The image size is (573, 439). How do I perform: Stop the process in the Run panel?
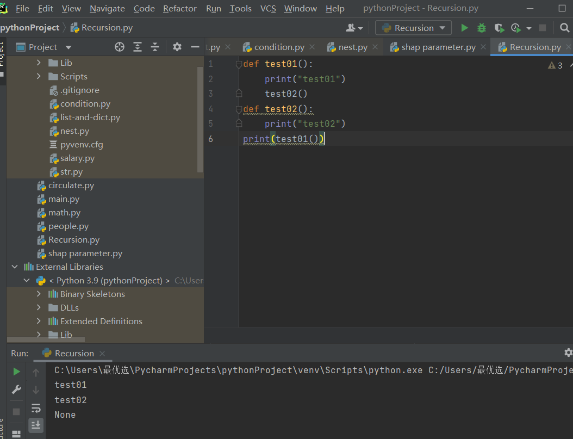pyautogui.click(x=16, y=412)
